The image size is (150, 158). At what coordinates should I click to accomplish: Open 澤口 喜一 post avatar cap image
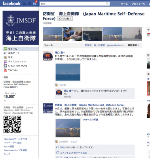point(48,56)
